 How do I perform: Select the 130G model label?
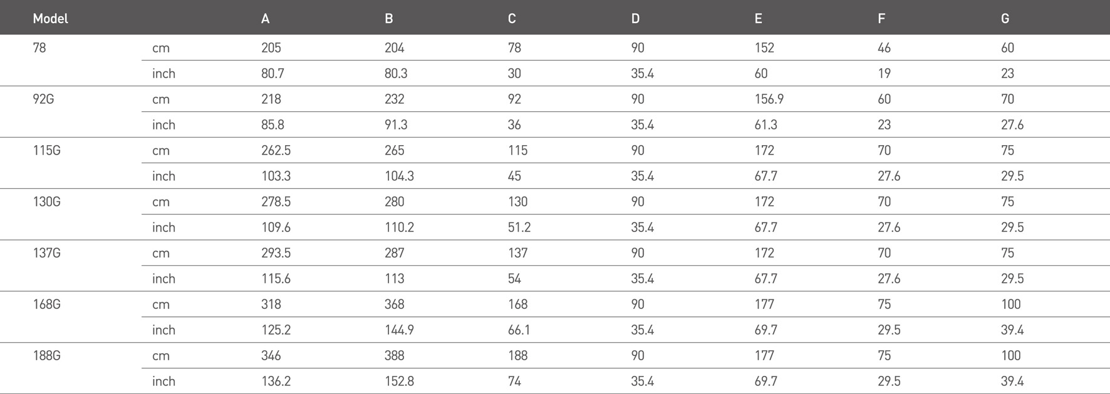pos(46,201)
